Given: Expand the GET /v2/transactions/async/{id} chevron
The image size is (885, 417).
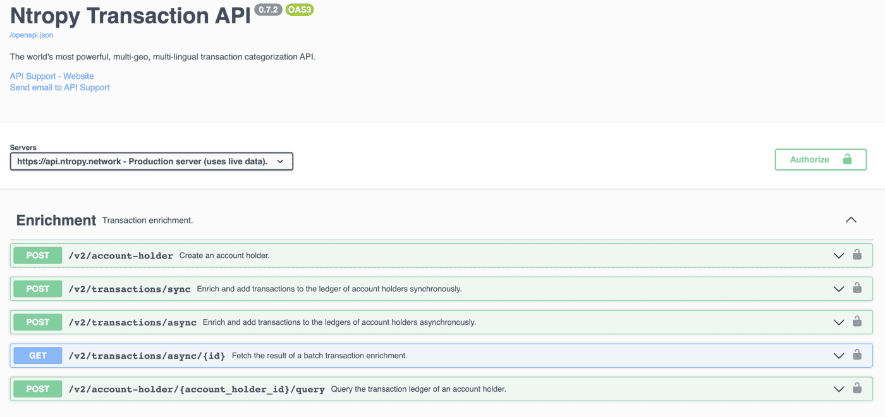Looking at the screenshot, I should pos(838,356).
